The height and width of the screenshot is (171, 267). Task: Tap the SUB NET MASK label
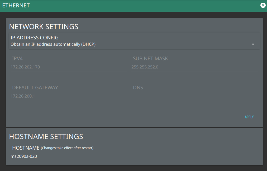150,59
